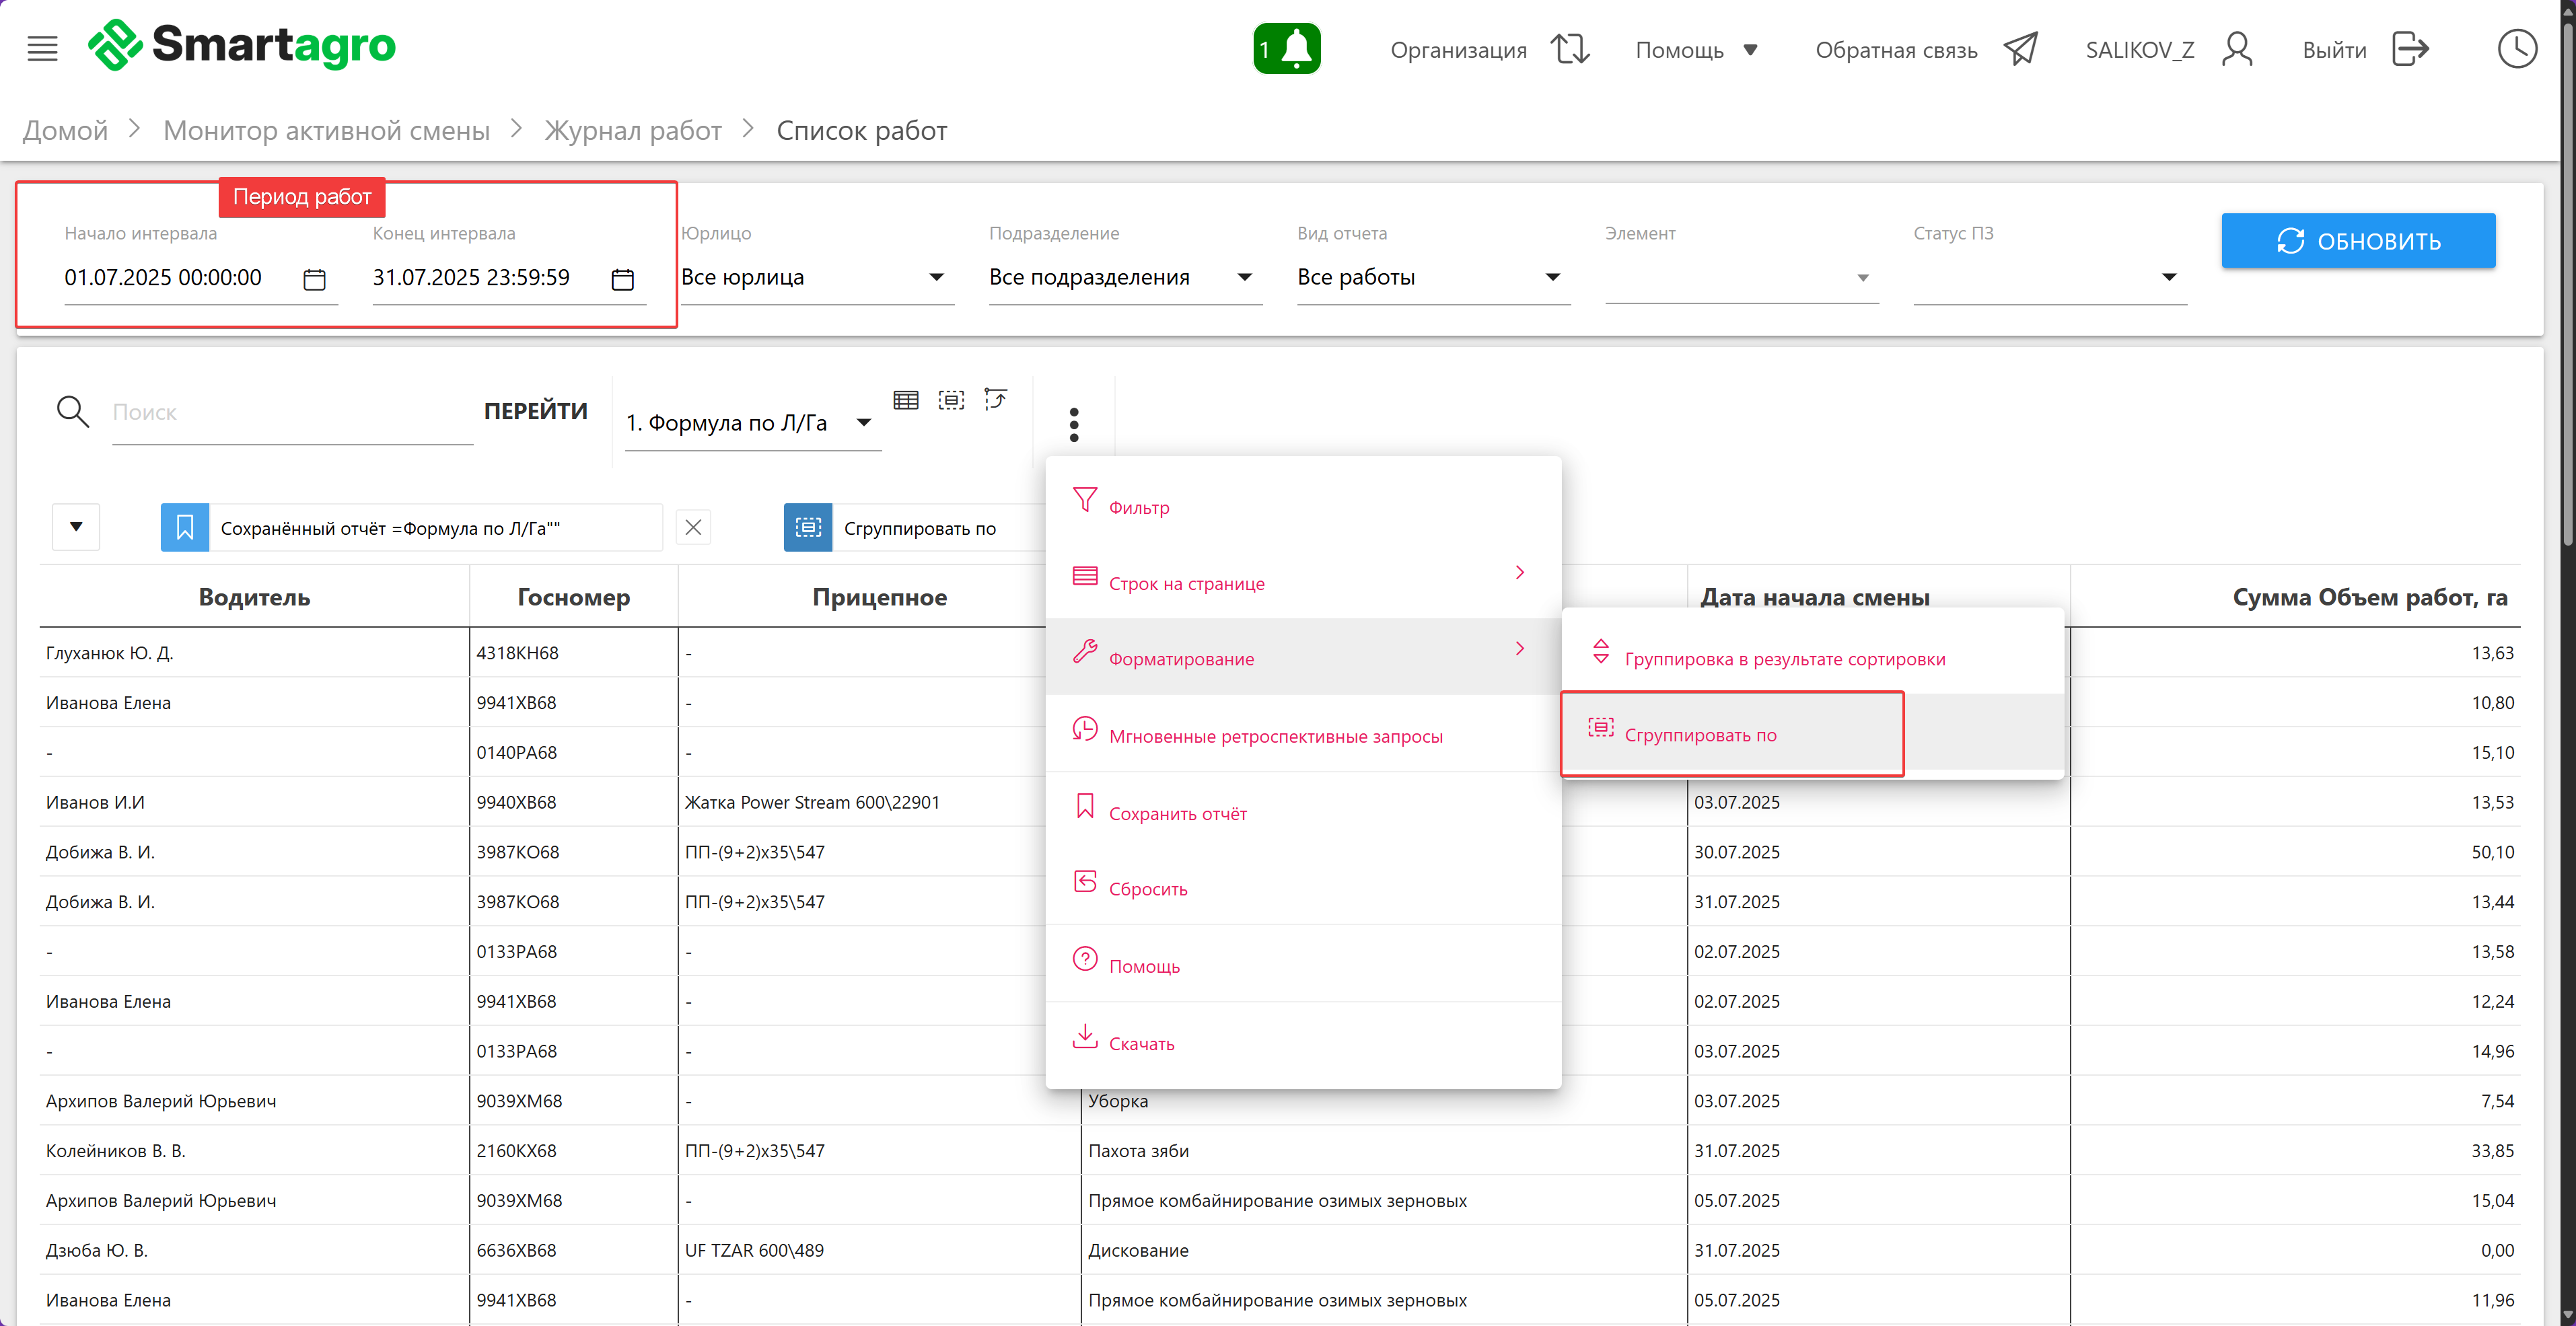Viewport: 2576px width, 1326px height.
Task: Click the Журнал работ breadcrumb link
Action: [632, 130]
